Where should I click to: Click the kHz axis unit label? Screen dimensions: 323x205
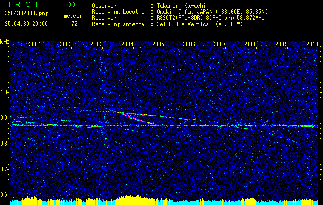click(x=5, y=42)
